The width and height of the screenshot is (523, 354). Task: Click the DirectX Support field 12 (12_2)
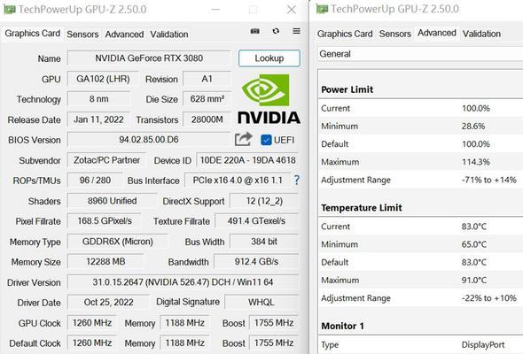pyautogui.click(x=264, y=201)
